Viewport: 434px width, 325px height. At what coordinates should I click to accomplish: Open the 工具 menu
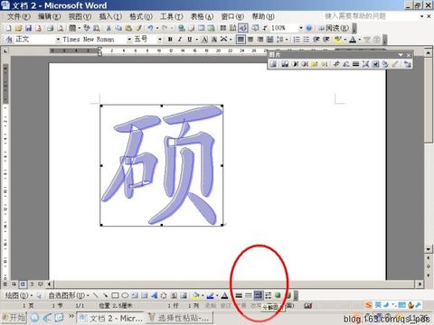pyautogui.click(x=172, y=16)
